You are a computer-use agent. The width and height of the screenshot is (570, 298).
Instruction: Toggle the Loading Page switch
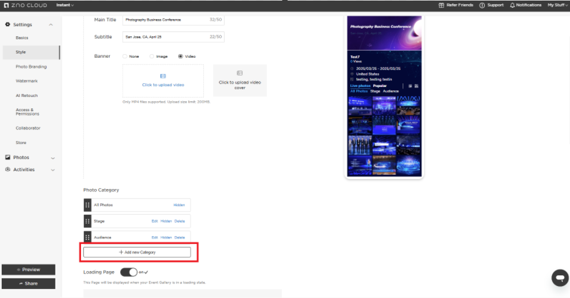point(129,272)
